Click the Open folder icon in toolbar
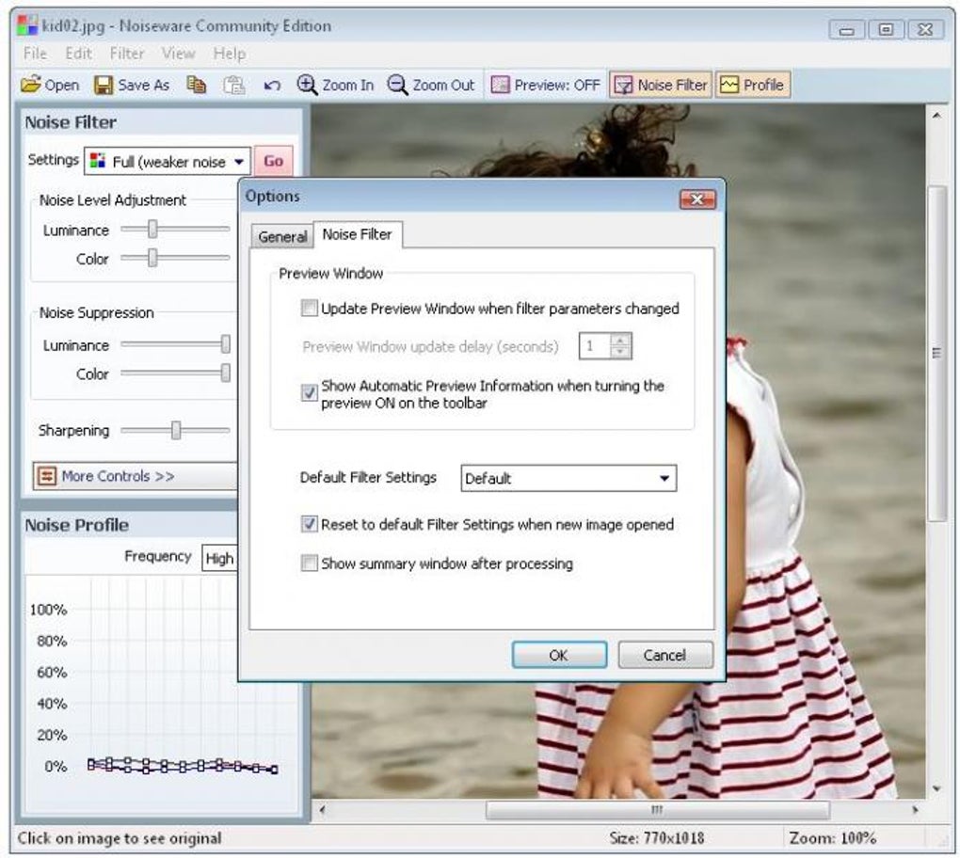960x858 pixels. point(31,85)
